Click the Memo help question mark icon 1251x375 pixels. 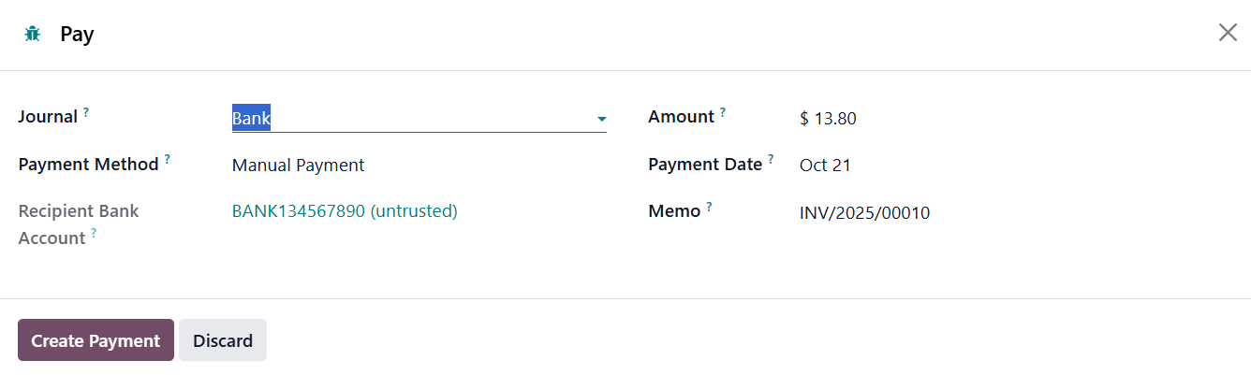coord(709,207)
